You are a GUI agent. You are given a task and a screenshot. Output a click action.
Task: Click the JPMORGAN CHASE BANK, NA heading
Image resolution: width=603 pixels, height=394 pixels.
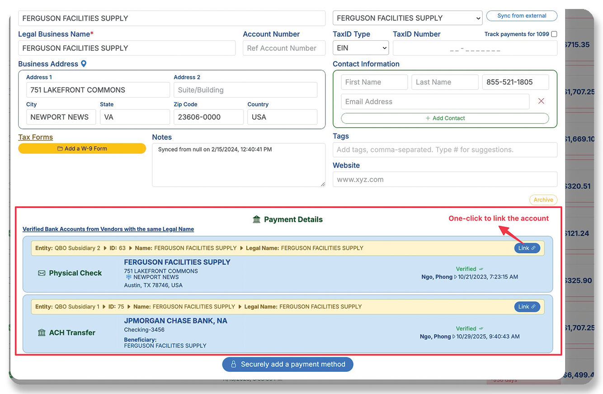(x=176, y=321)
